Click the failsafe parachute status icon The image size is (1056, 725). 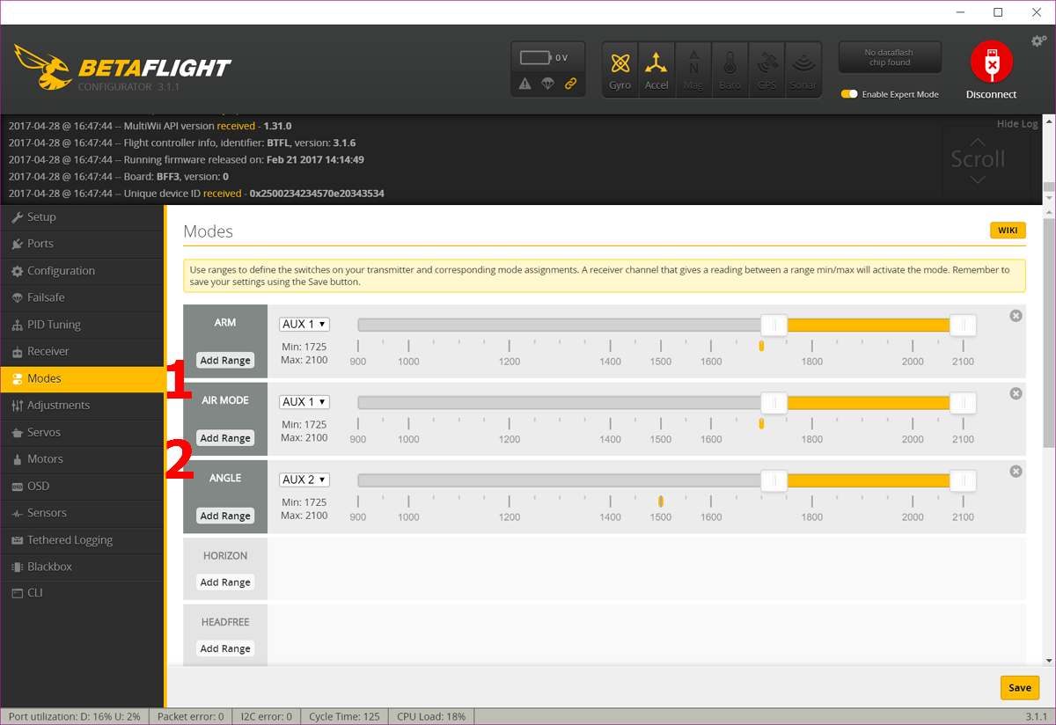547,84
